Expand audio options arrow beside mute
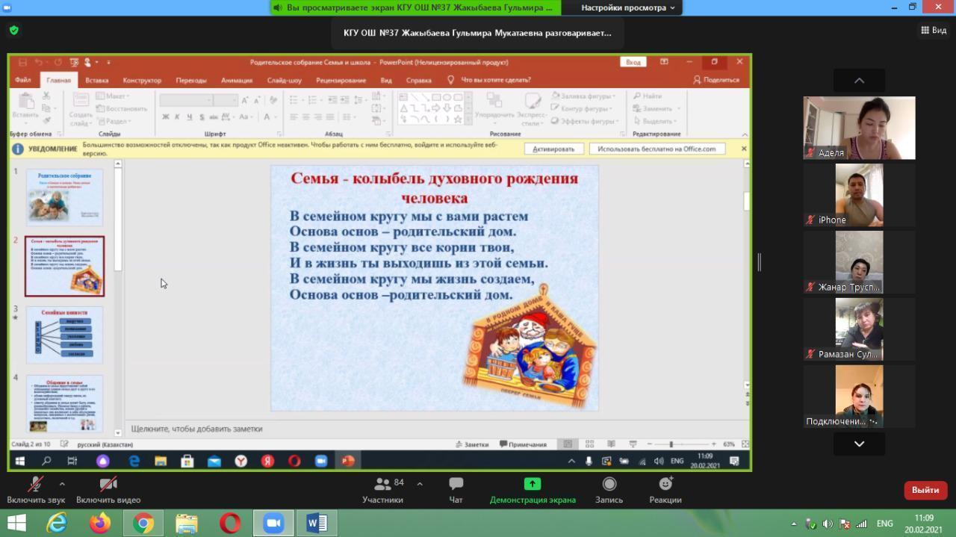Viewport: 956px width, 537px height. click(x=62, y=484)
